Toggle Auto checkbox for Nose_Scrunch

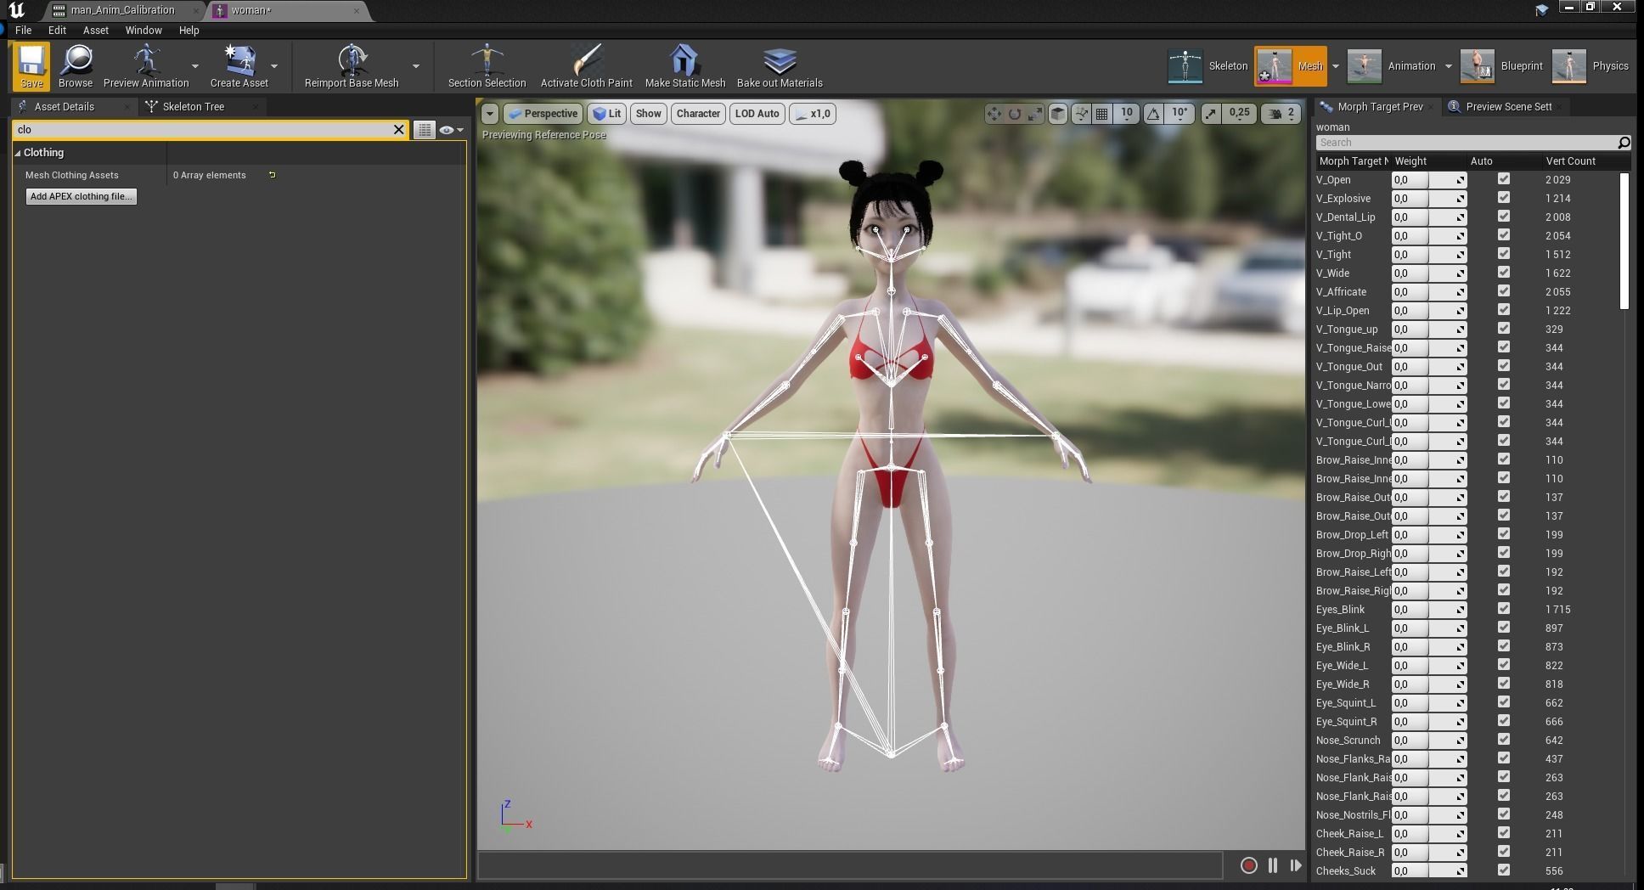pyautogui.click(x=1504, y=740)
